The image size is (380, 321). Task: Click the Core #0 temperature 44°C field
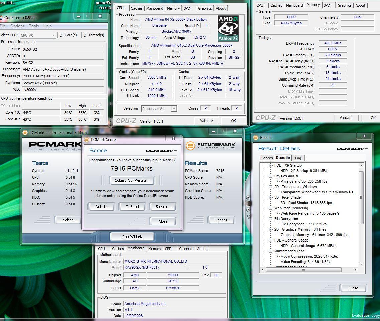point(41,113)
